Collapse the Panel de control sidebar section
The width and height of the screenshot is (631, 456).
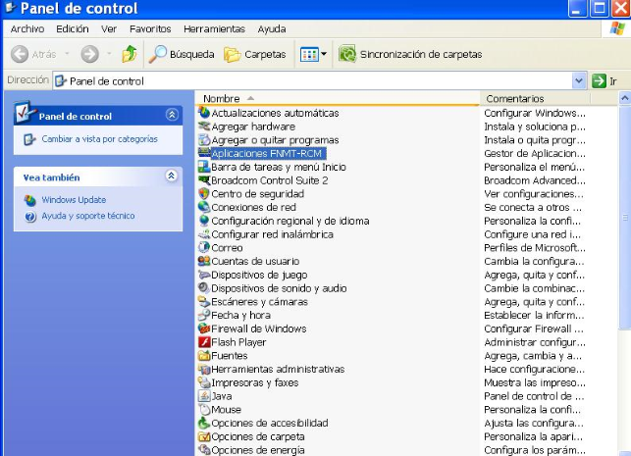(172, 115)
